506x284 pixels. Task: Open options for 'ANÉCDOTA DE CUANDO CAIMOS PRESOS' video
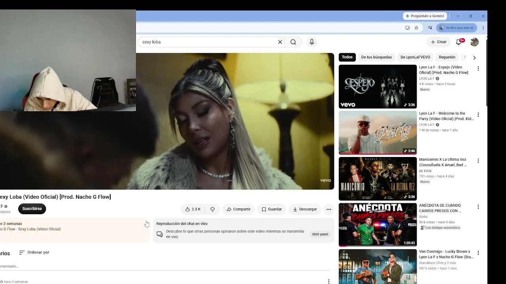(x=478, y=207)
